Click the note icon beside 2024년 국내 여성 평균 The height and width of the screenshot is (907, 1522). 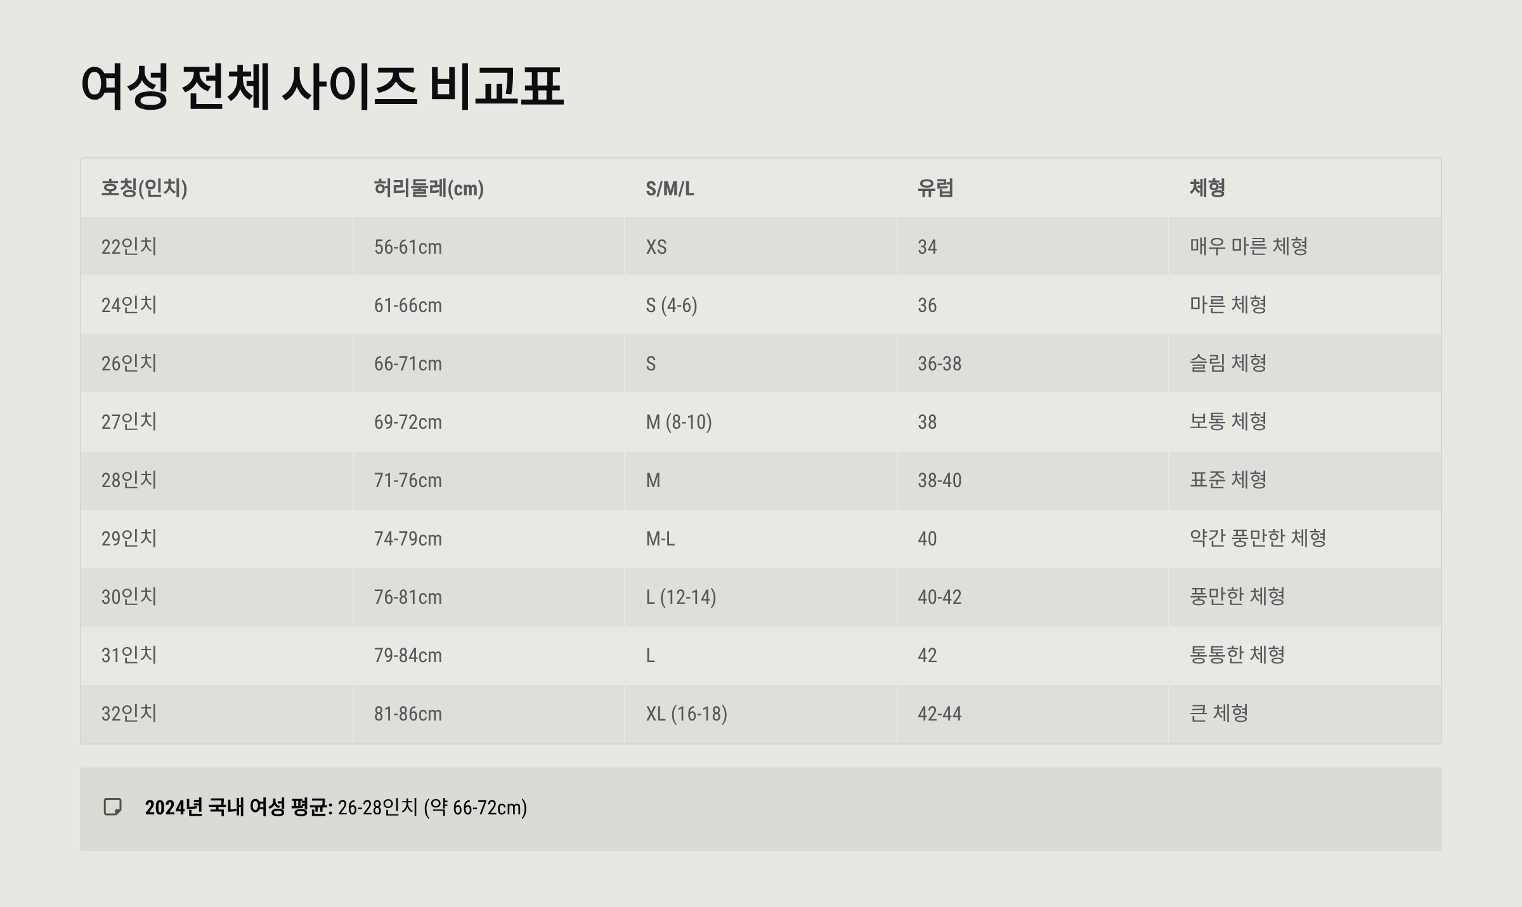pyautogui.click(x=113, y=807)
